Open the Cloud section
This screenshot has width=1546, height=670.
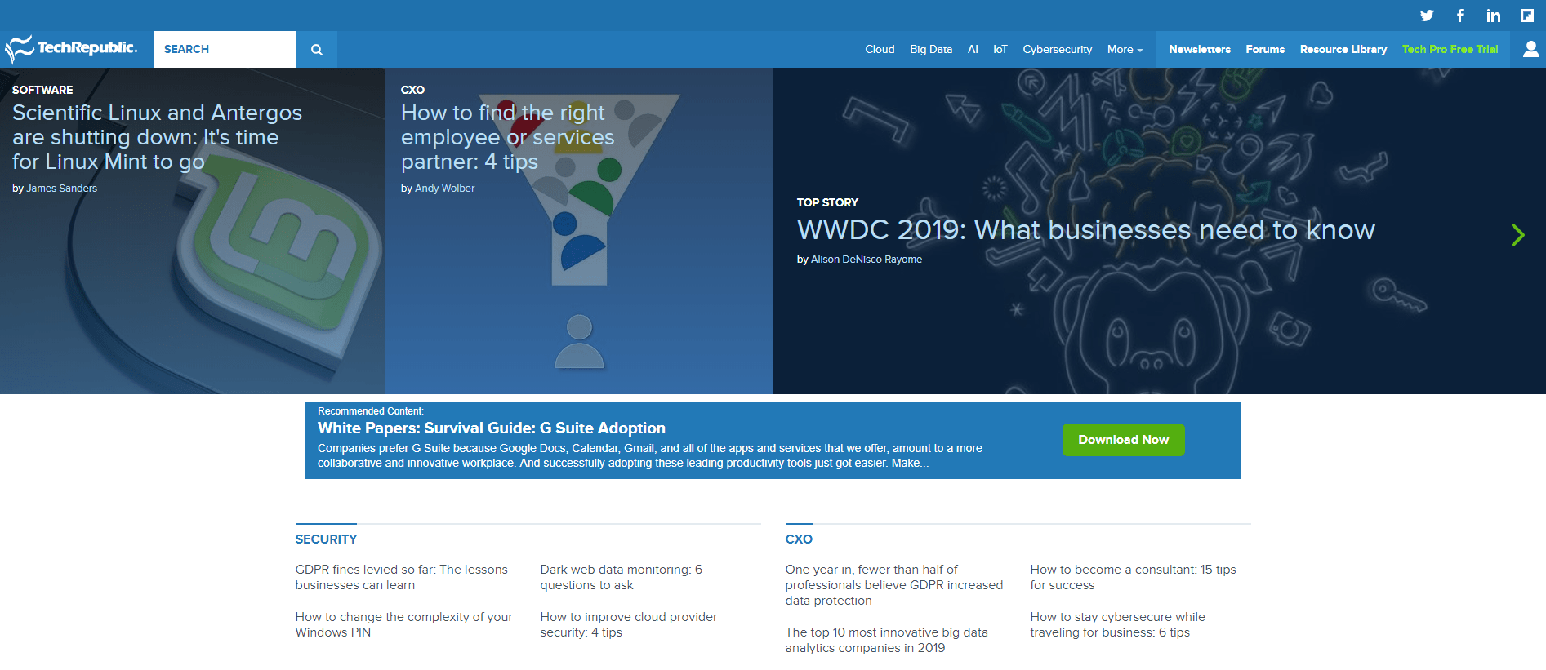pos(880,49)
